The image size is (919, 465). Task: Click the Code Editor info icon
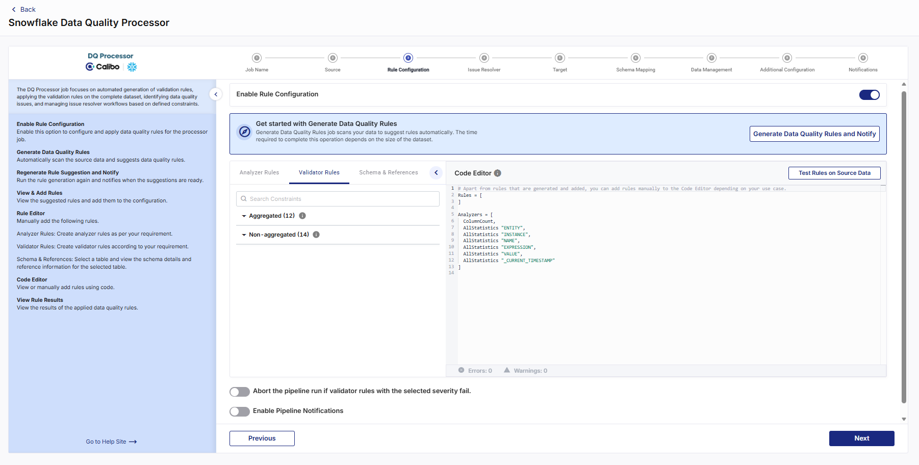[498, 173]
